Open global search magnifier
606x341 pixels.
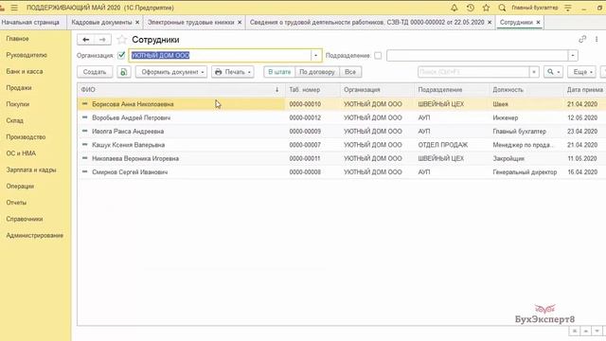pyautogui.click(x=502, y=8)
